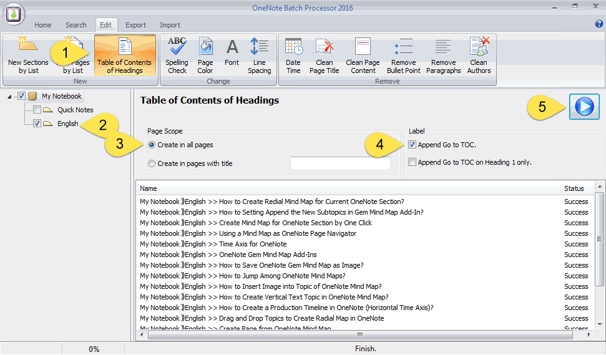
Task: Click horizontal scrollbar left arrow
Action: [142, 334]
